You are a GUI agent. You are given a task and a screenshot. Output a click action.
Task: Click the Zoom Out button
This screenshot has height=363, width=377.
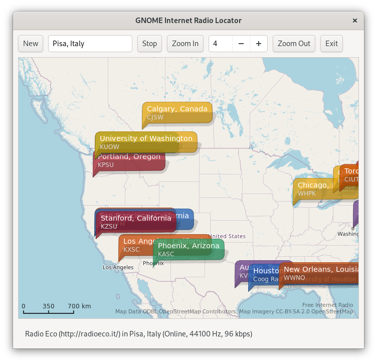click(x=294, y=44)
